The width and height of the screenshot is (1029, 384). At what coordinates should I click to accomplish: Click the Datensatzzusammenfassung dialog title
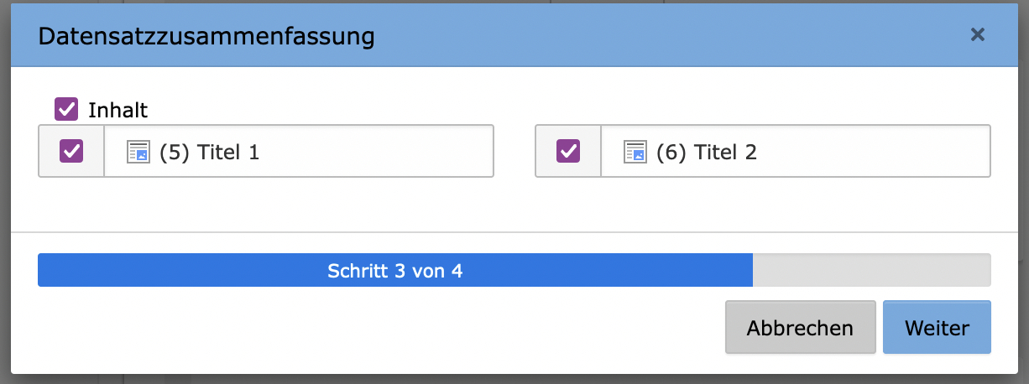[x=206, y=36]
